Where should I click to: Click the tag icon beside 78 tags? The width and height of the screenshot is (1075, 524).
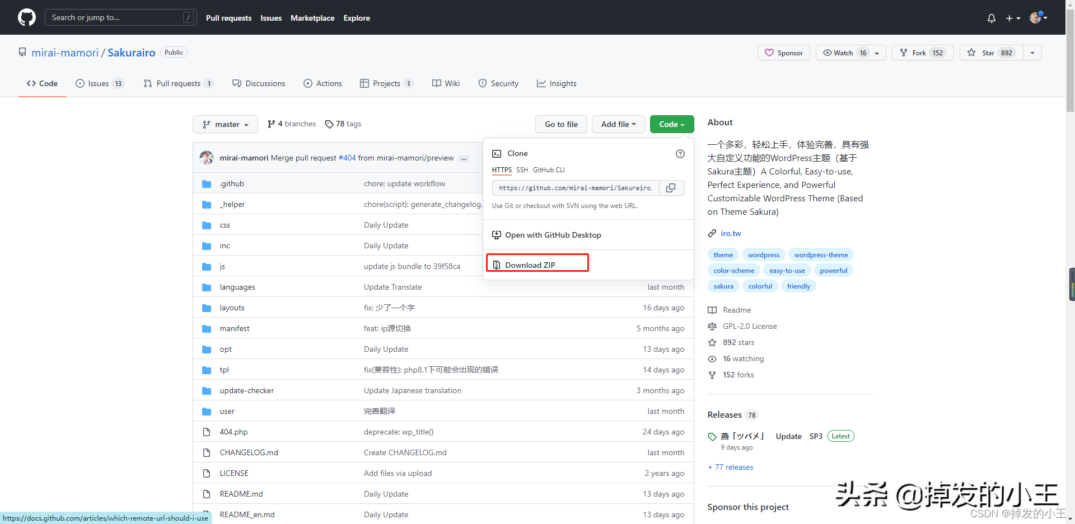[x=329, y=124]
